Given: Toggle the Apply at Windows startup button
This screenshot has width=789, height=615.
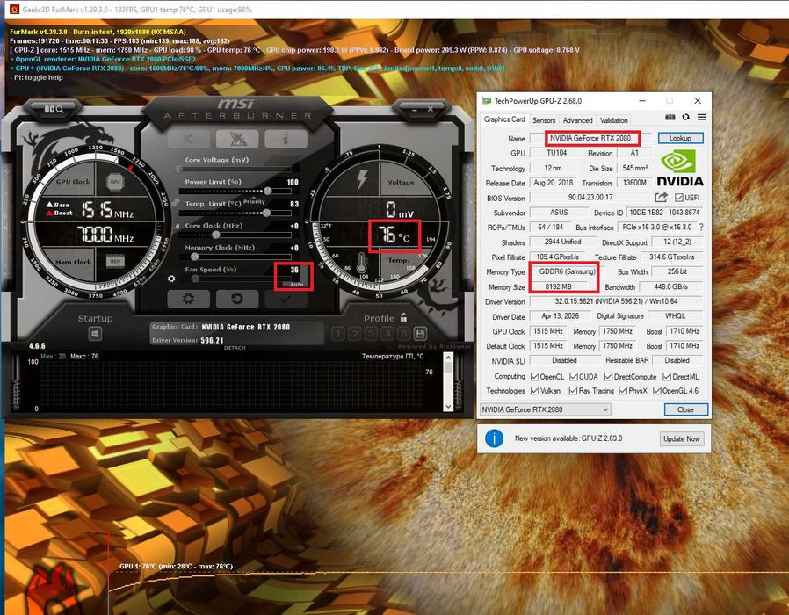Looking at the screenshot, I should coord(95,334).
